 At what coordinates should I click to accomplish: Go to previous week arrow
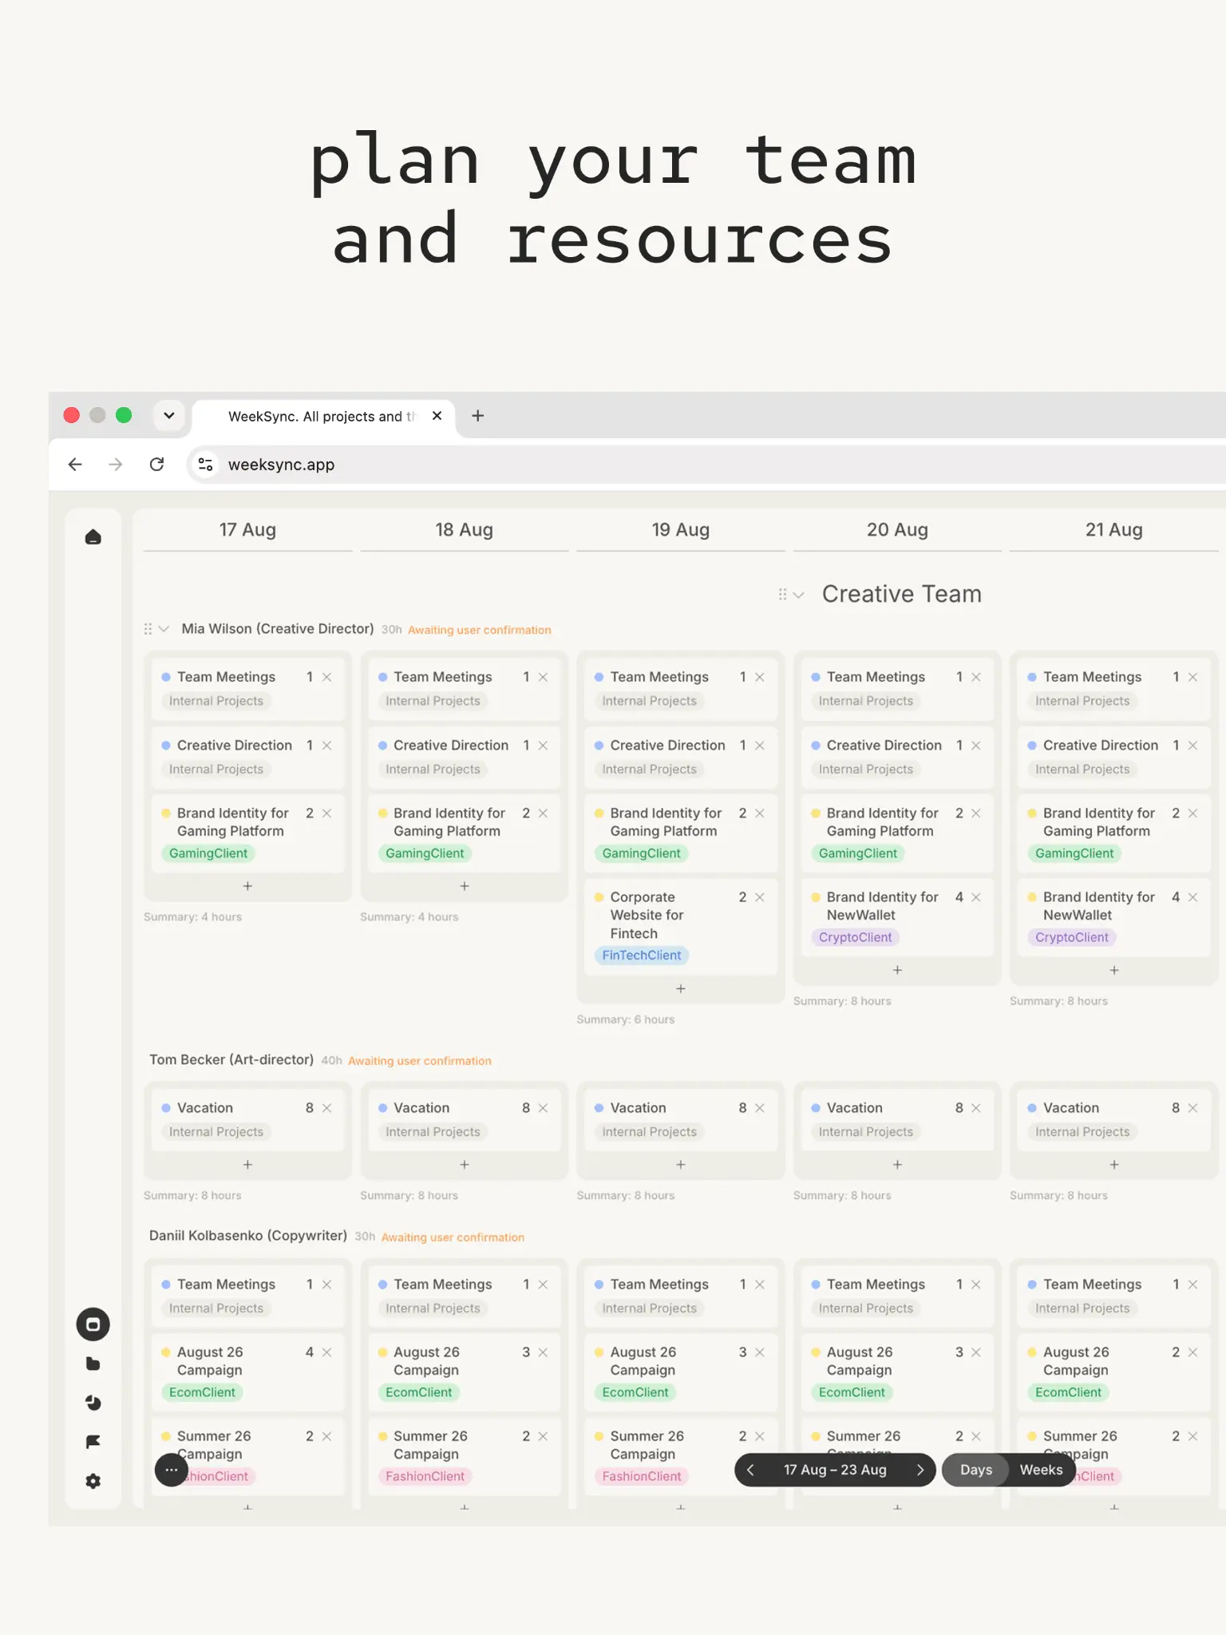[x=750, y=1470]
